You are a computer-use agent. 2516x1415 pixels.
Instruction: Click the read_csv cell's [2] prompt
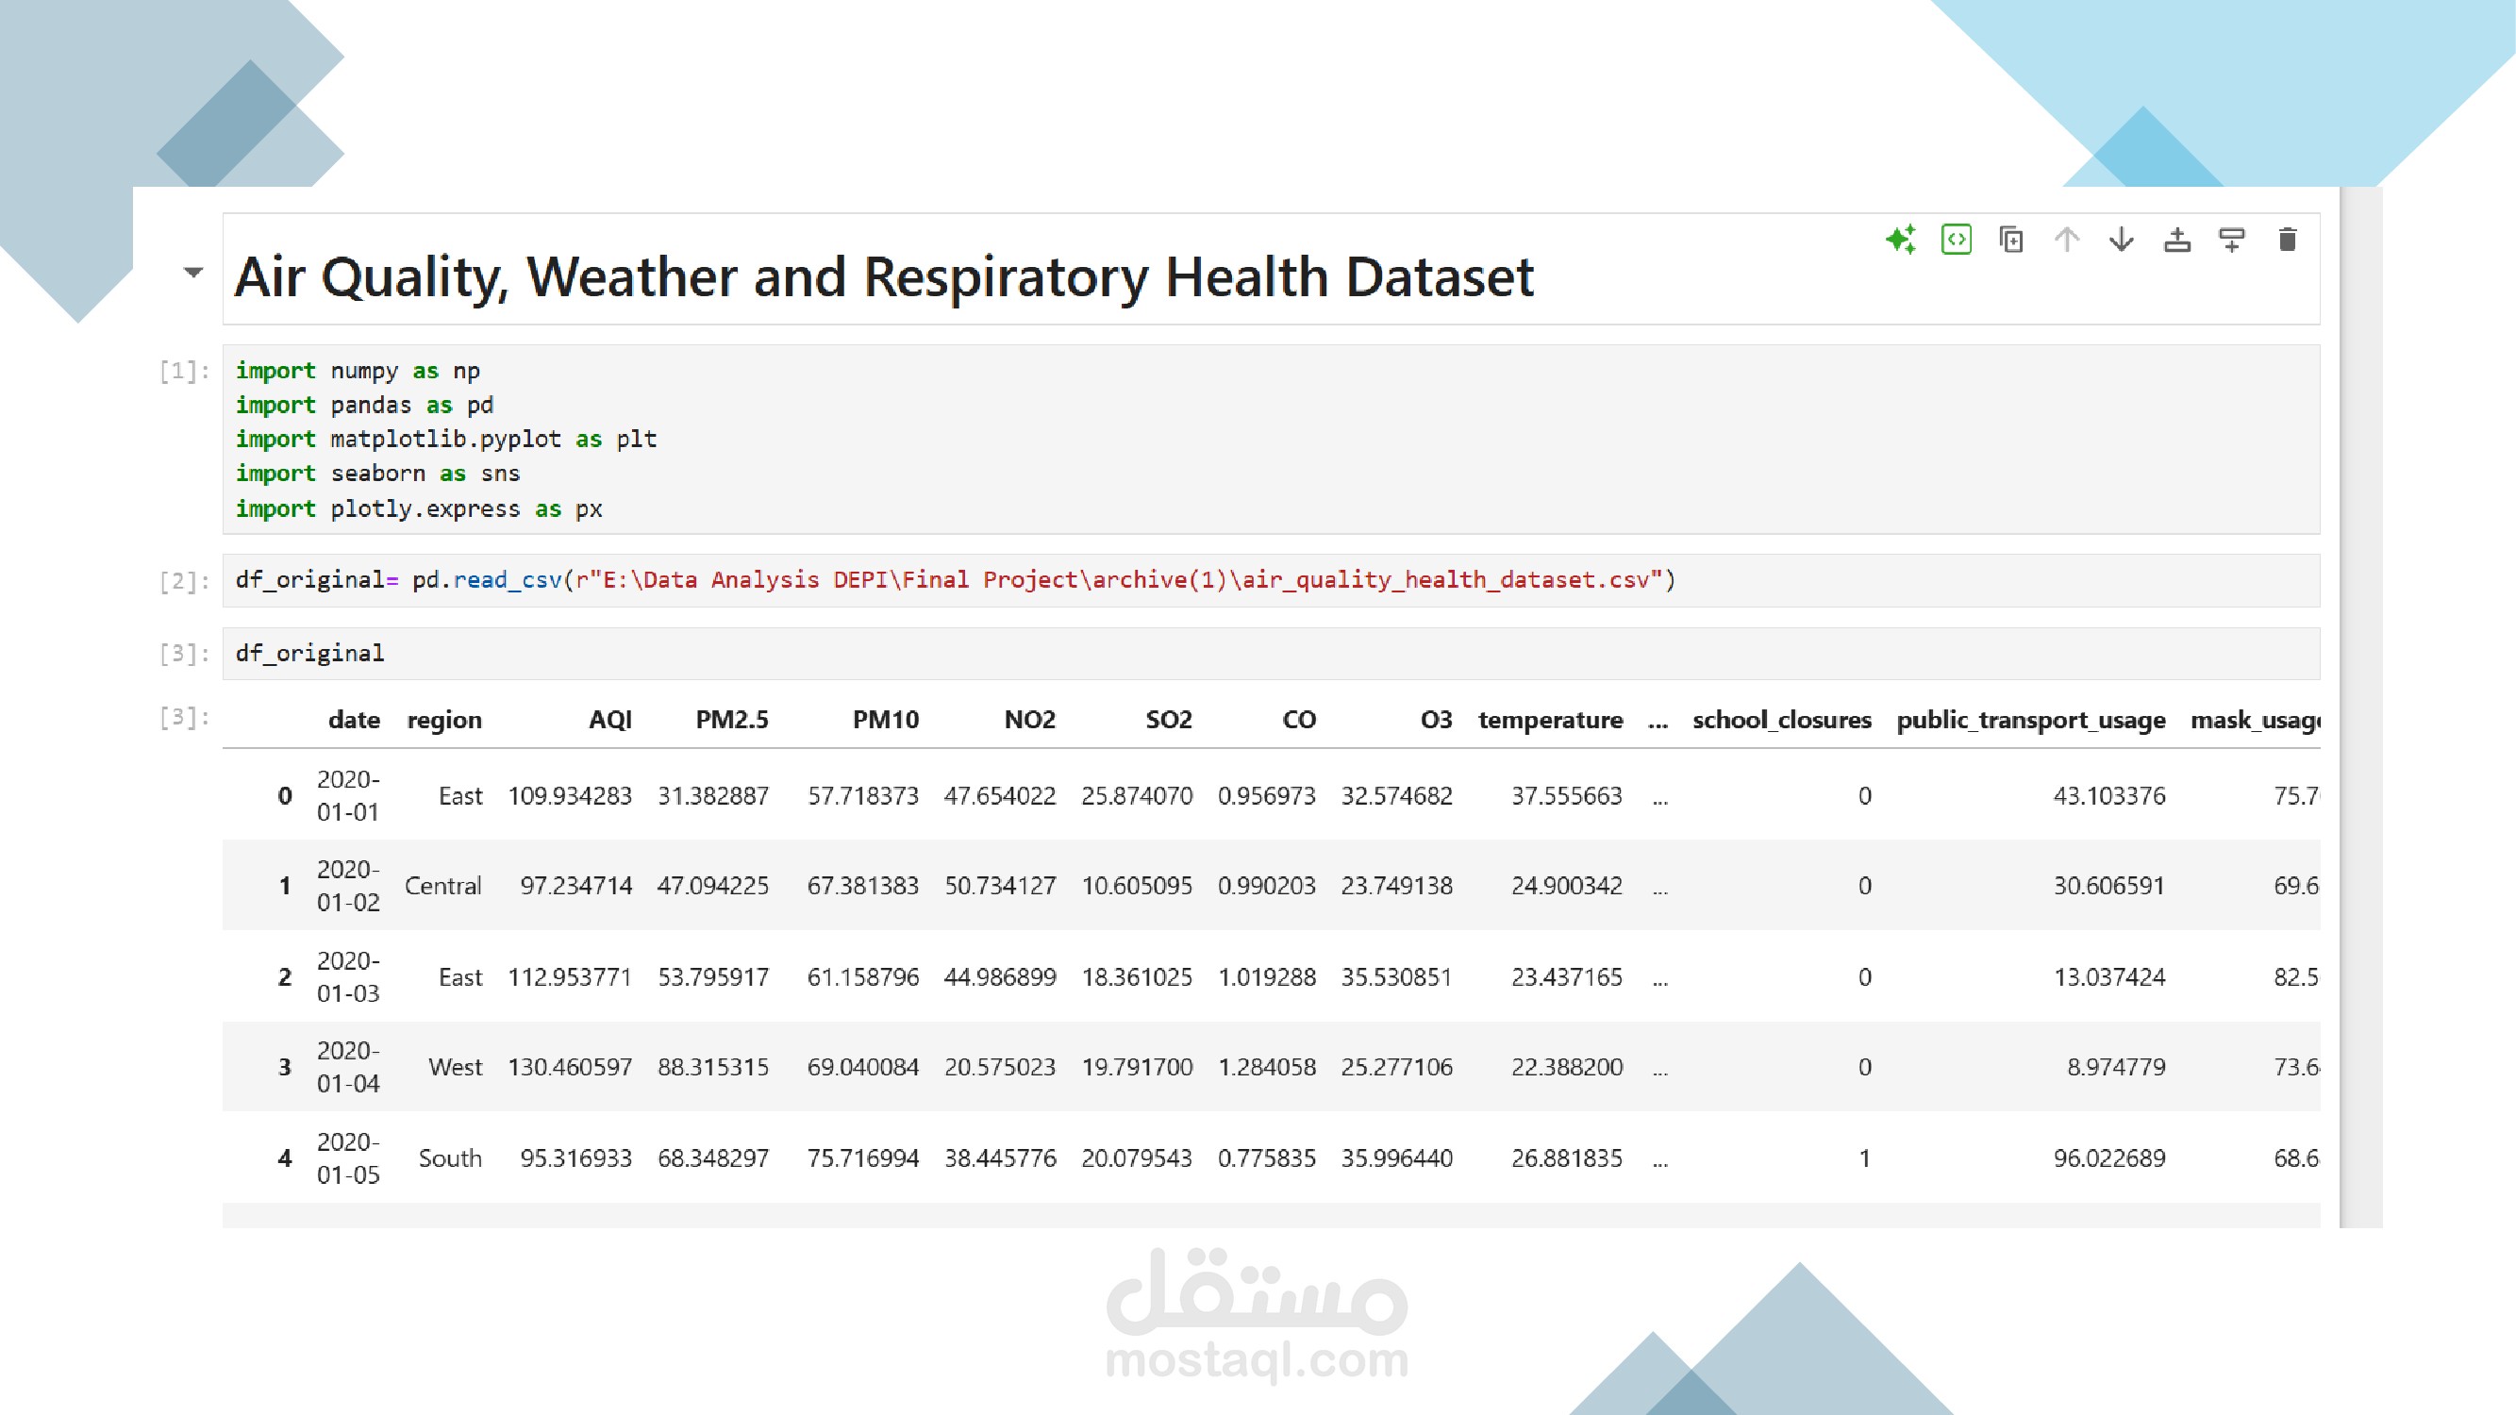click(x=184, y=581)
